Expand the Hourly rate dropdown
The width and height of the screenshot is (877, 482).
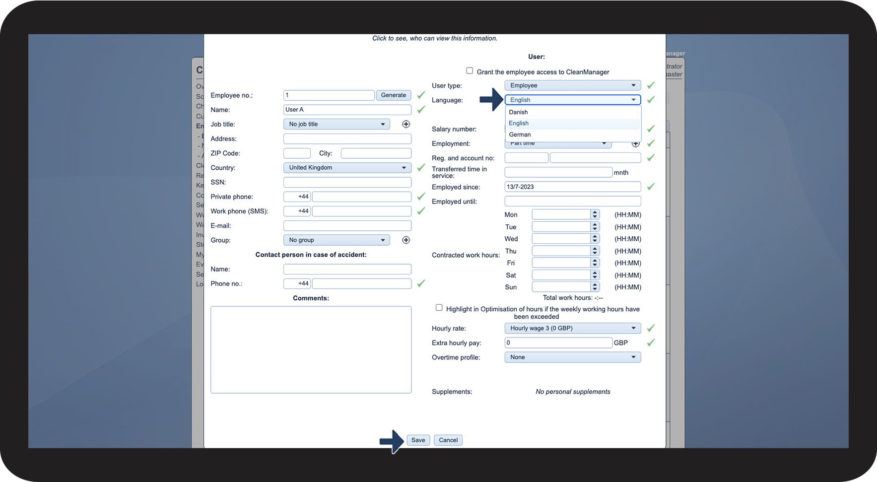click(x=572, y=328)
